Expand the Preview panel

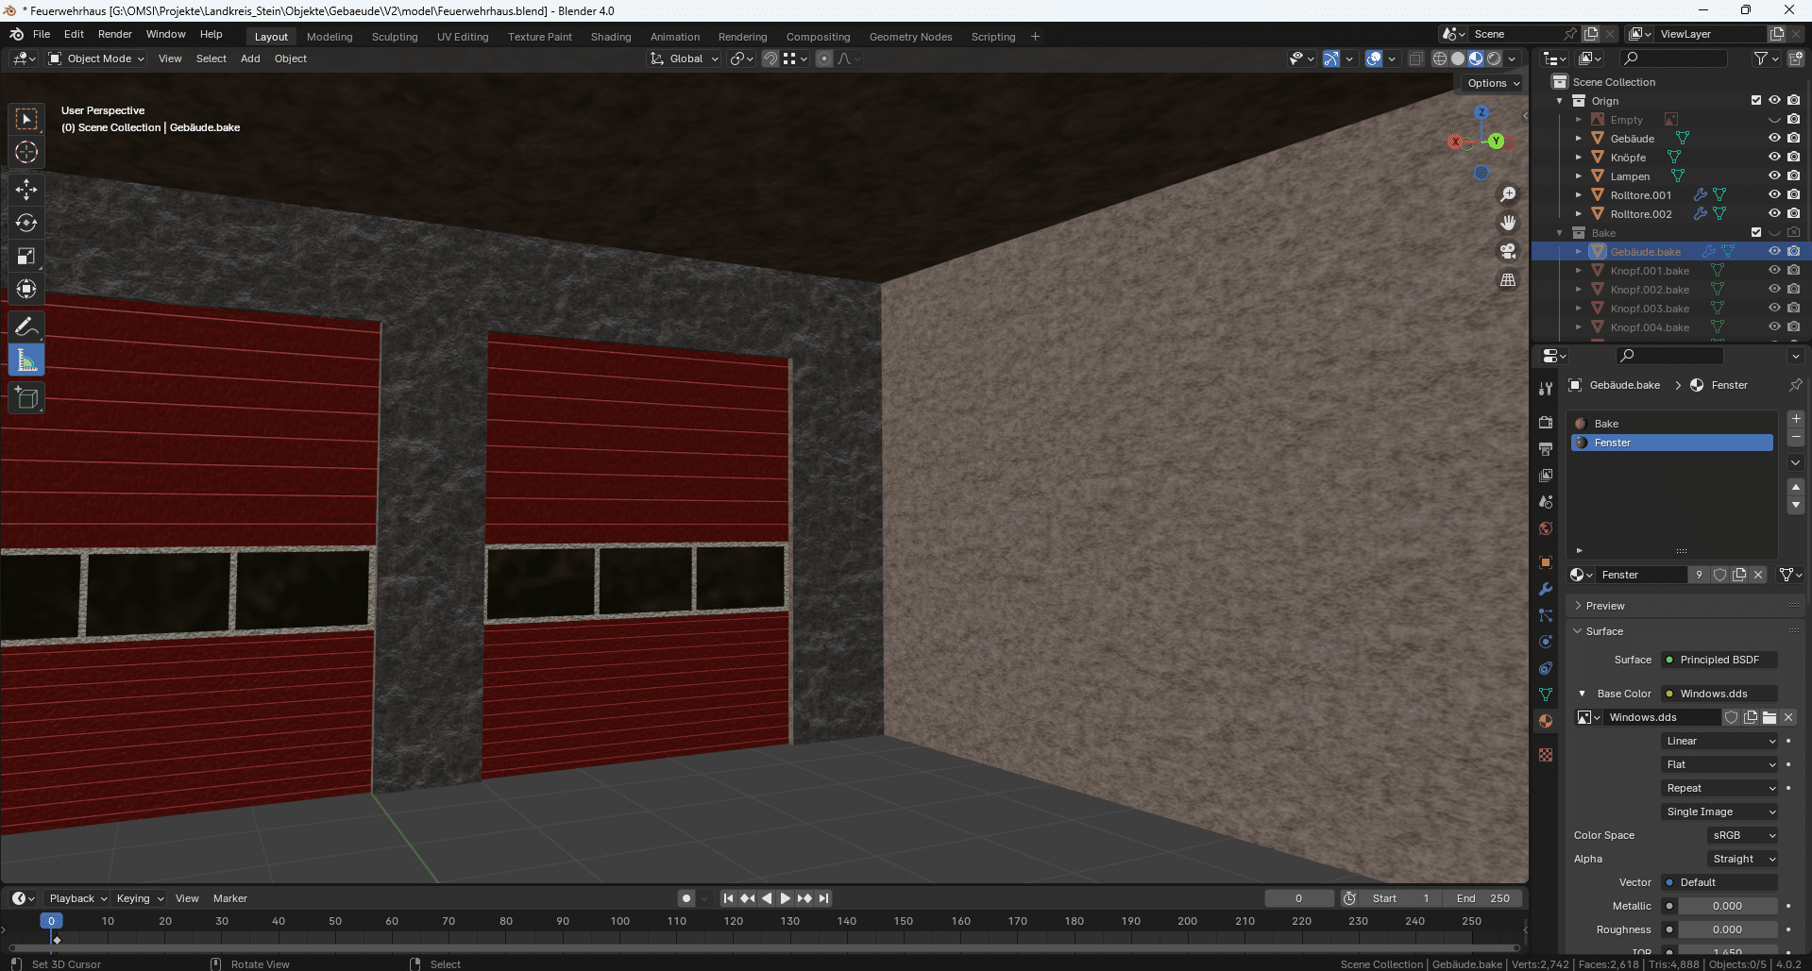click(x=1605, y=606)
